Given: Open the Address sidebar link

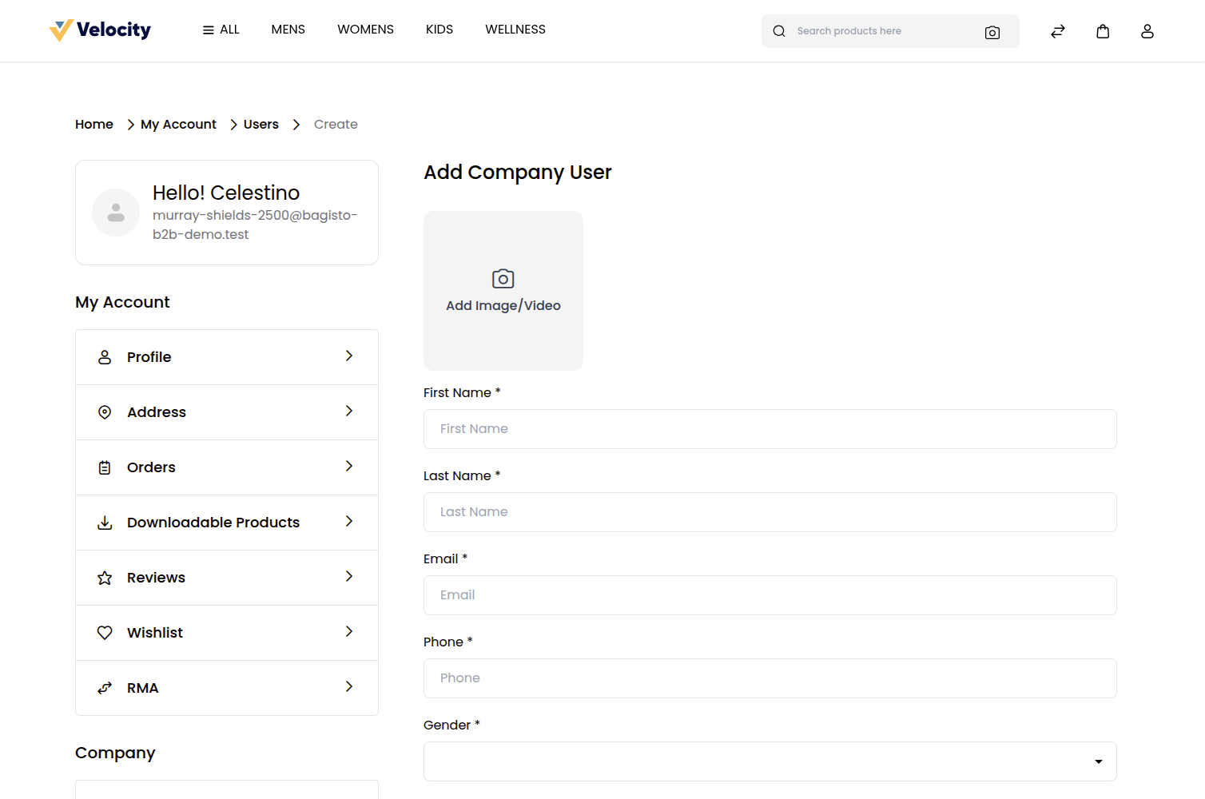Looking at the screenshot, I should (227, 412).
